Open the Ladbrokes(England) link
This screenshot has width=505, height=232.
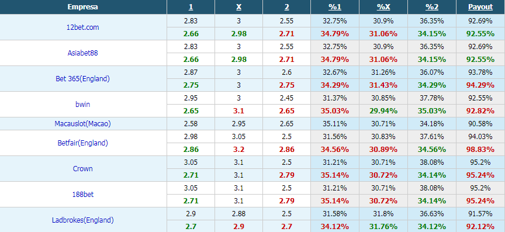point(83,220)
